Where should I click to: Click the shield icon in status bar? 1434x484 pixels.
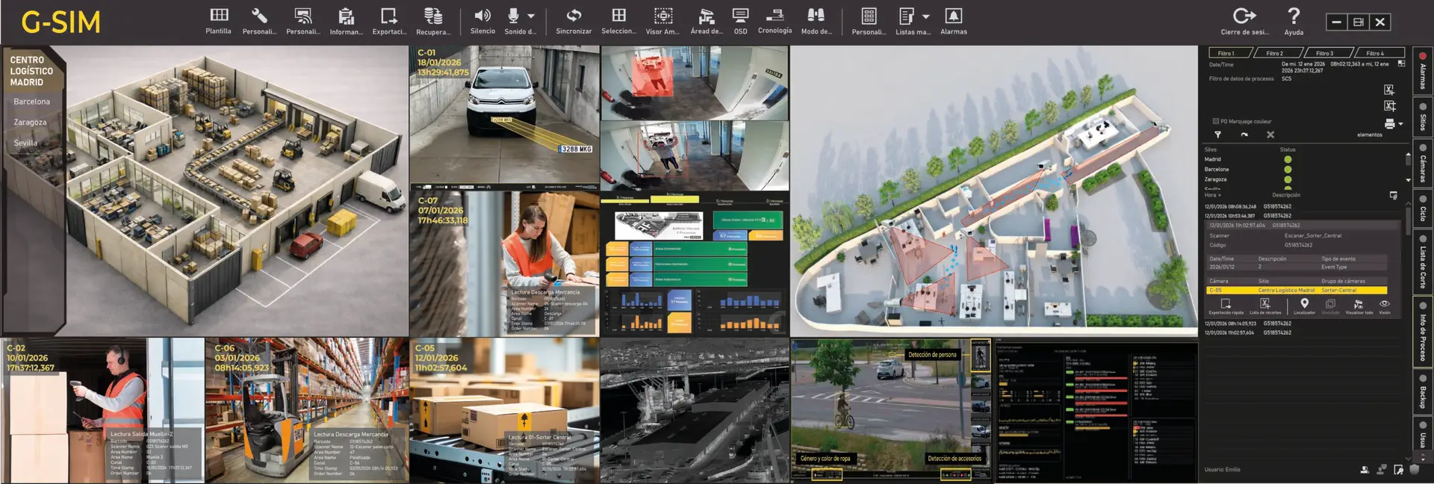[x=1414, y=470]
